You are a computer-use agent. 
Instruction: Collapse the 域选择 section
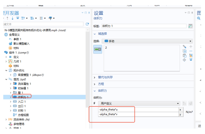pyautogui.click(x=95, y=34)
